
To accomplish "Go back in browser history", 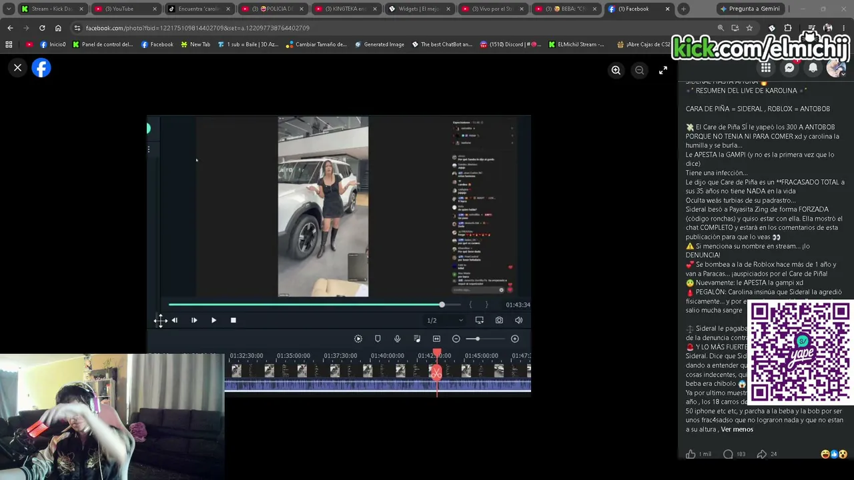I will click(10, 28).
